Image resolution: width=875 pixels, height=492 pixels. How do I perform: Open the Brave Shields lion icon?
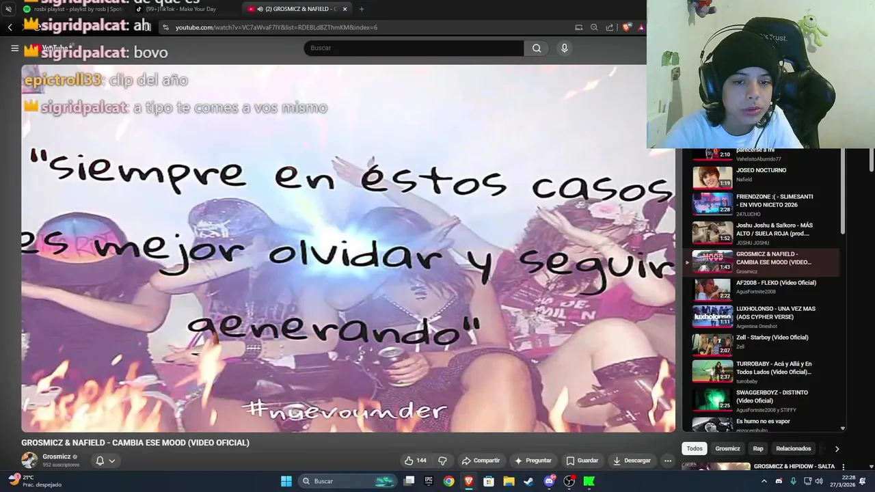(x=627, y=27)
